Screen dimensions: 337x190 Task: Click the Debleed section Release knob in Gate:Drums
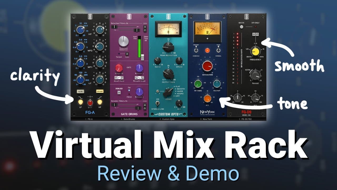tap(139, 91)
